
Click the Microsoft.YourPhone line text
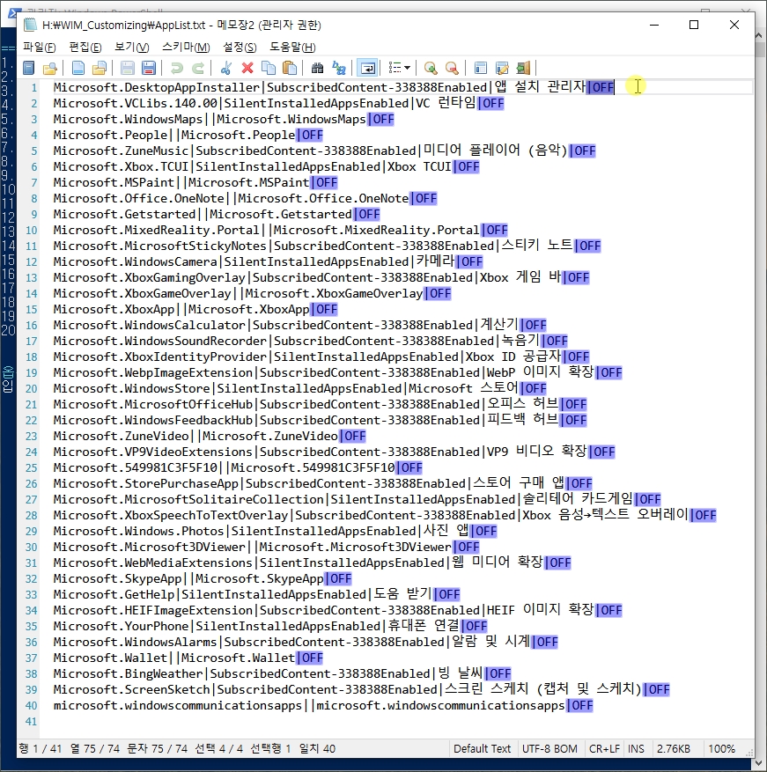(270, 626)
